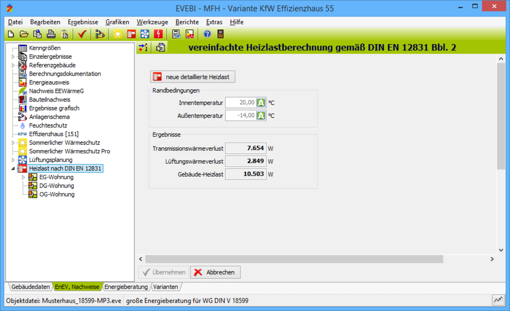Open the Datei menu
Image resolution: width=510 pixels, height=311 pixels.
coord(15,22)
